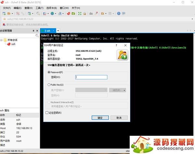Close the SSH用户身份验证 dialog

125,45
